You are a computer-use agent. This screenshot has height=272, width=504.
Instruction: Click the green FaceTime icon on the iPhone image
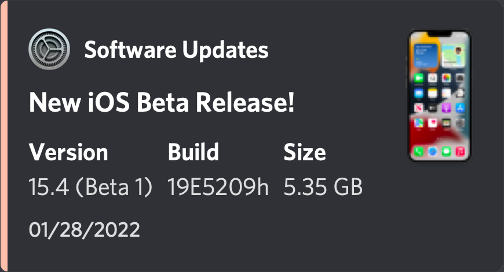(x=418, y=79)
